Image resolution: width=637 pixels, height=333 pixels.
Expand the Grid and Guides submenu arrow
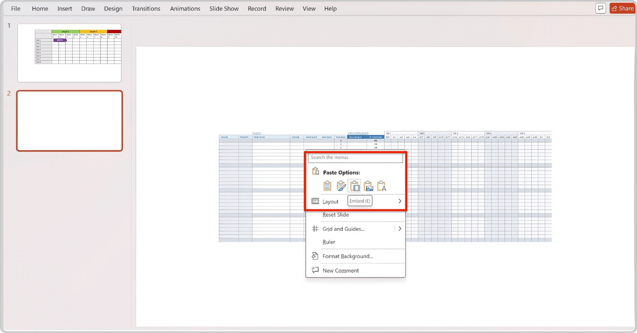tap(400, 228)
